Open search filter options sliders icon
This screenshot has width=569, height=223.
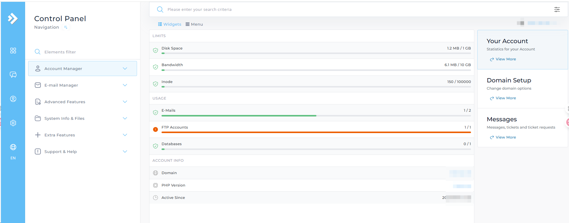[x=557, y=9]
